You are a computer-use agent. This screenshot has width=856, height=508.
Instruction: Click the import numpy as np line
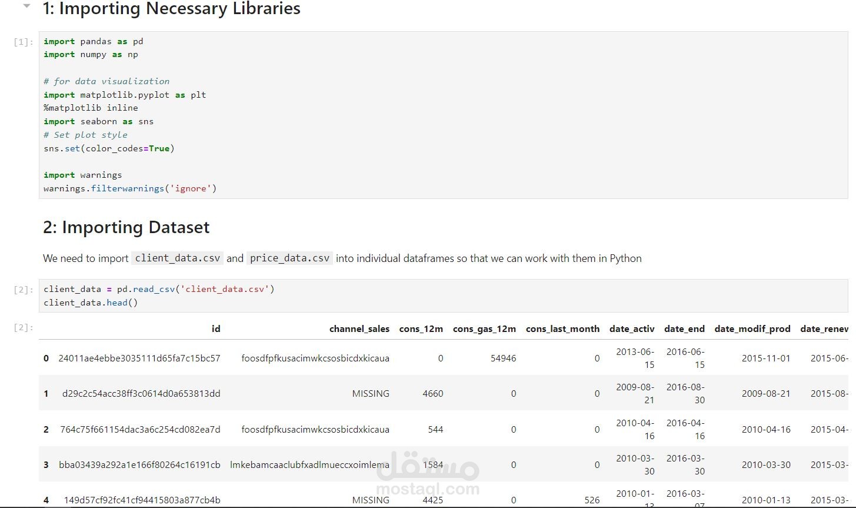click(x=91, y=54)
